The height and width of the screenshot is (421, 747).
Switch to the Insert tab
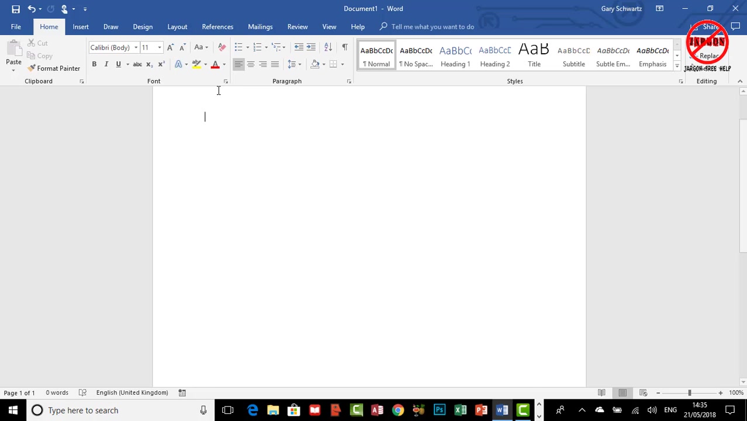tap(81, 26)
